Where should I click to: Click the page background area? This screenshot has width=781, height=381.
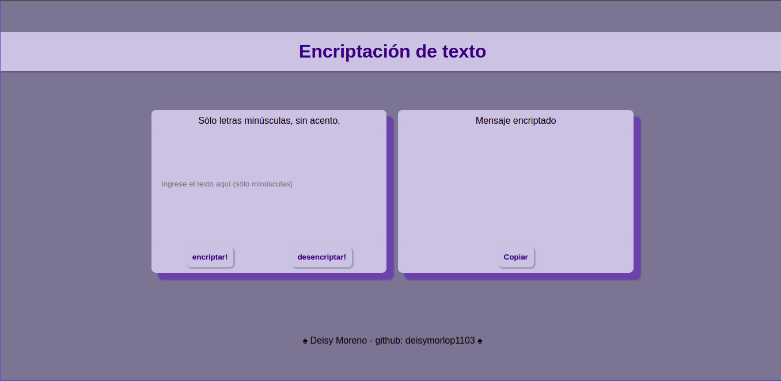pos(75,230)
